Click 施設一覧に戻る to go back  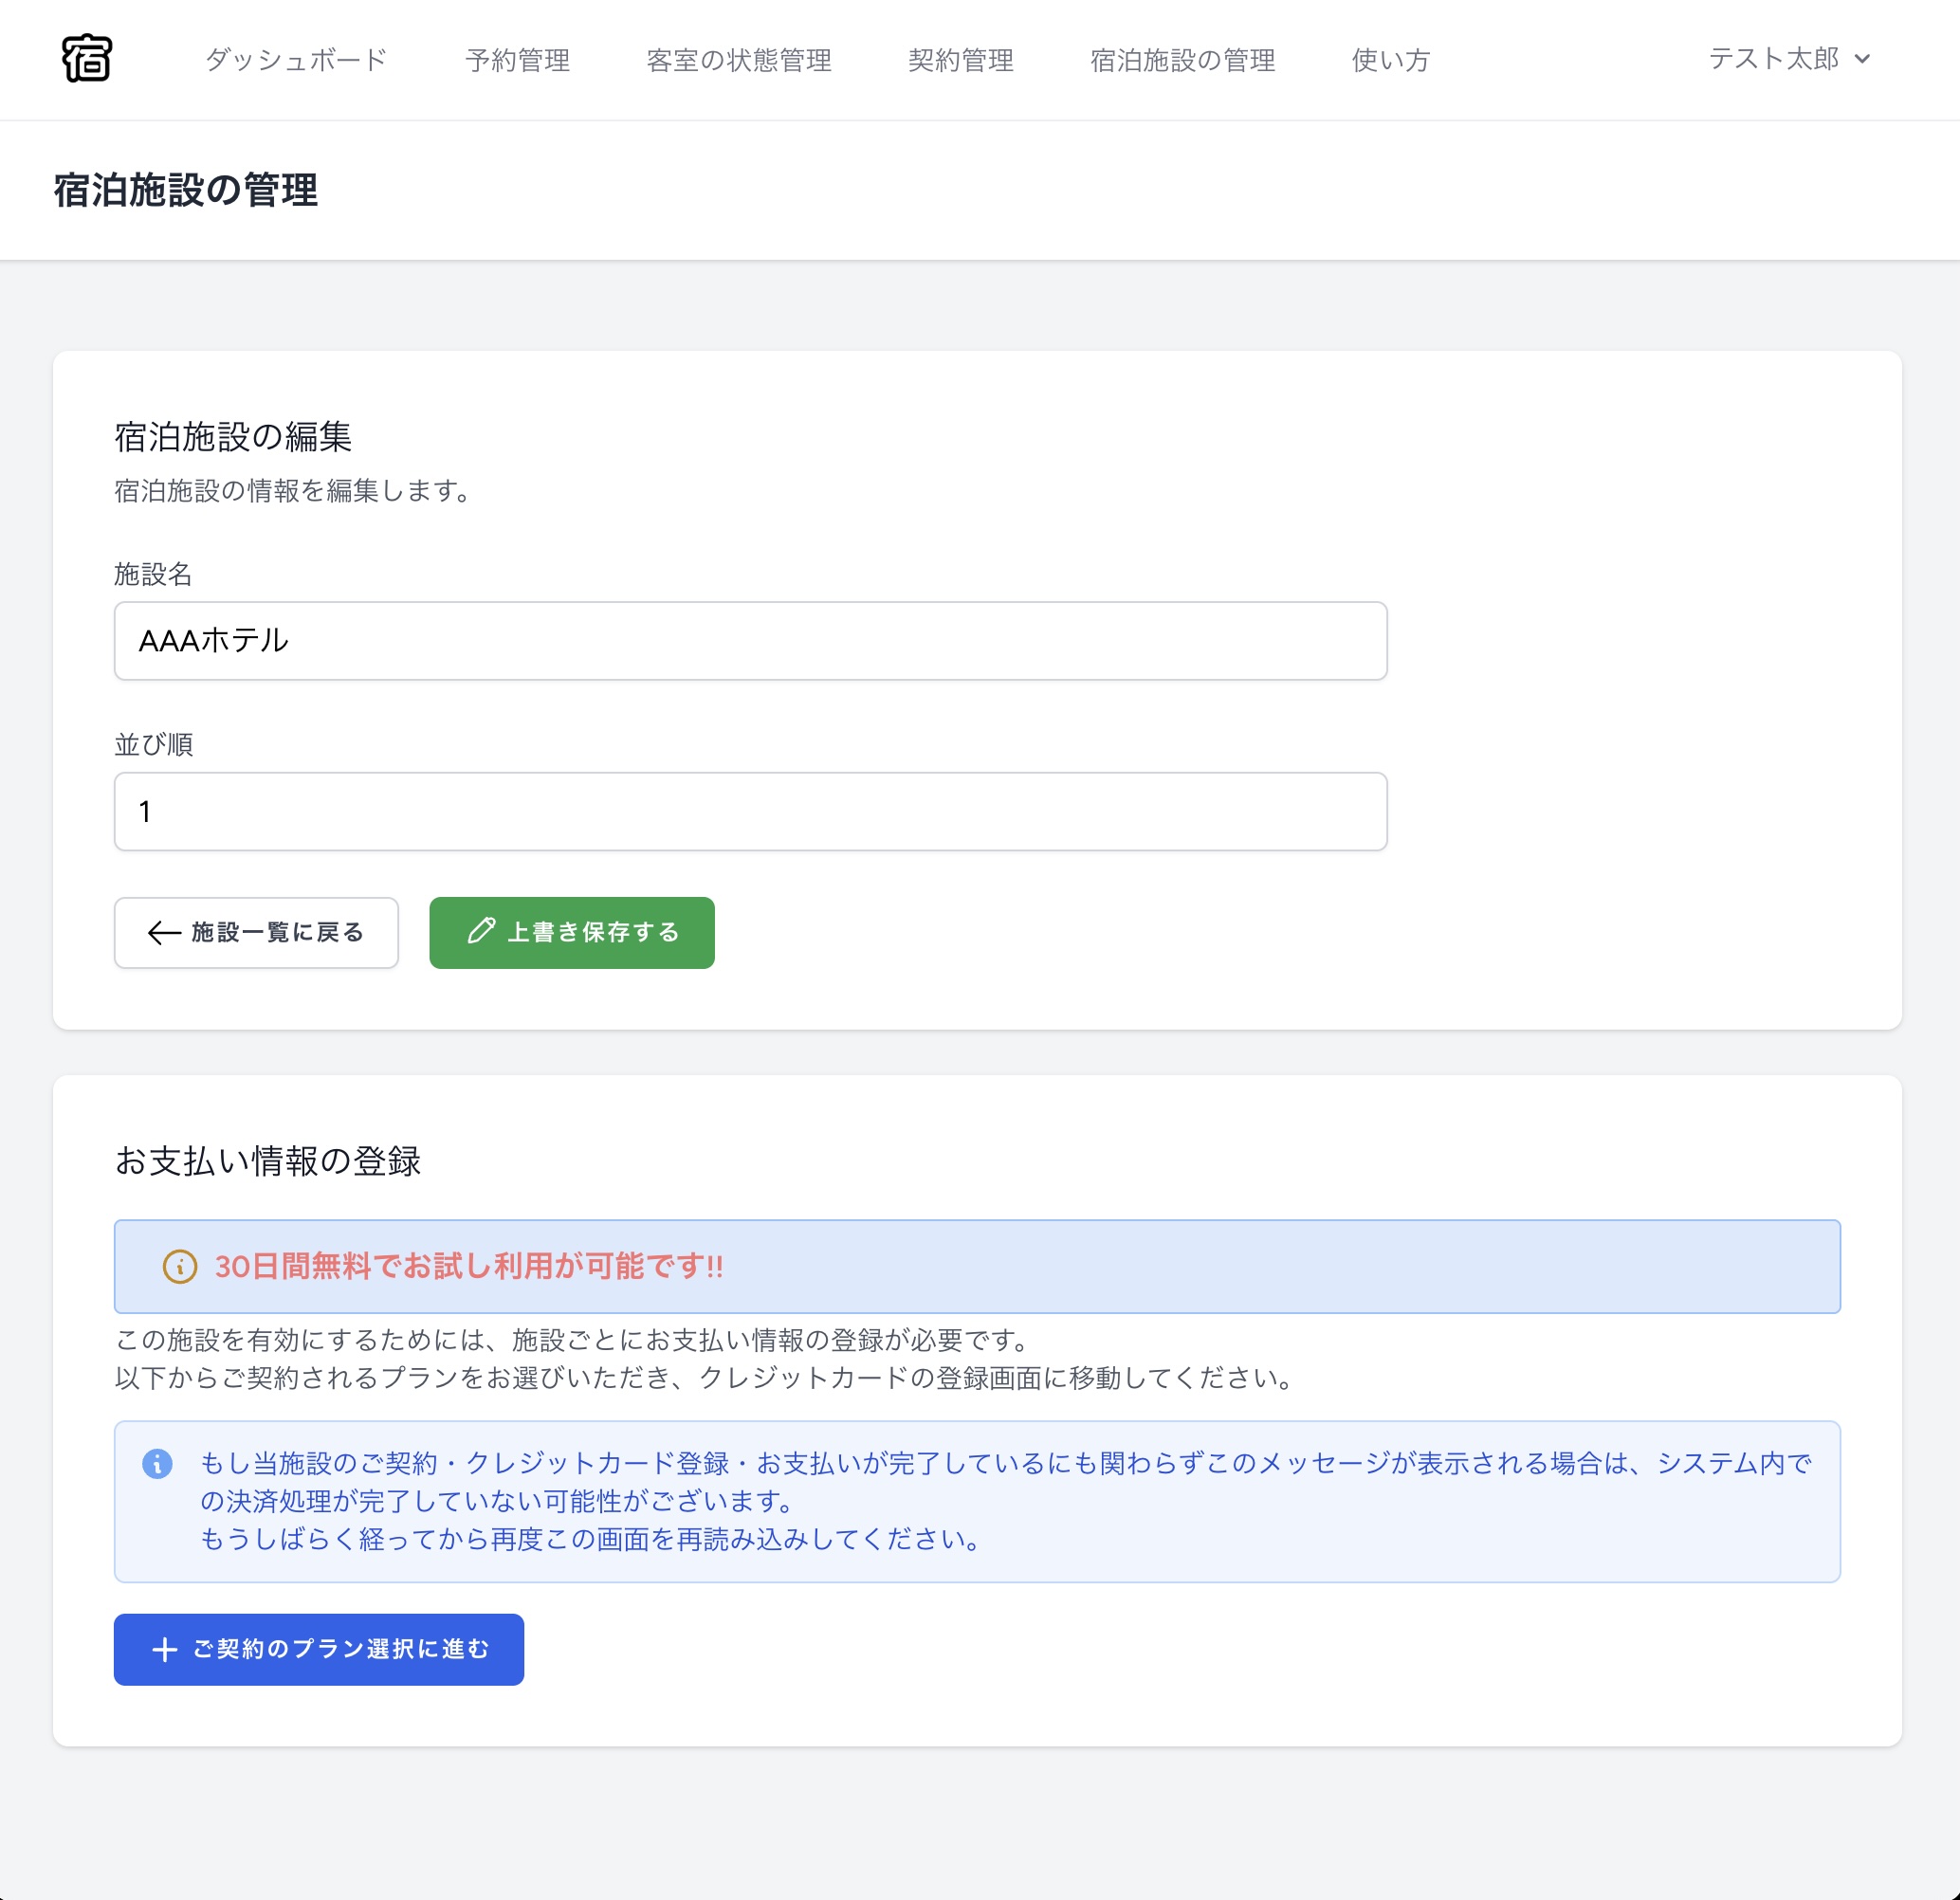click(256, 932)
